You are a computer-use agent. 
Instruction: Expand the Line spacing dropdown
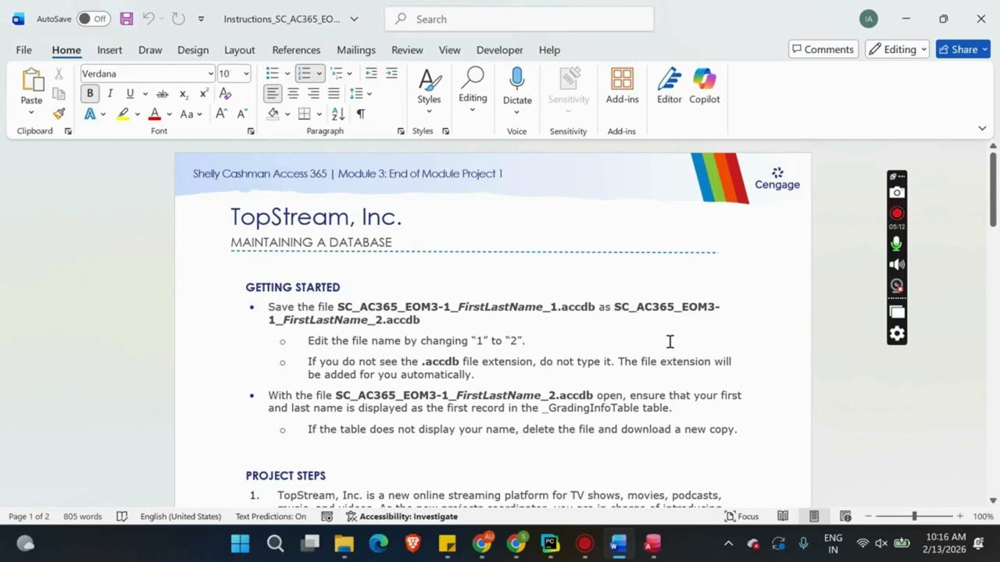coord(370,94)
